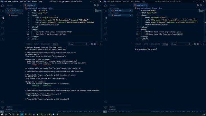Close the left window's terminal panel
The height and width of the screenshot is (116, 206).
pos(100,44)
